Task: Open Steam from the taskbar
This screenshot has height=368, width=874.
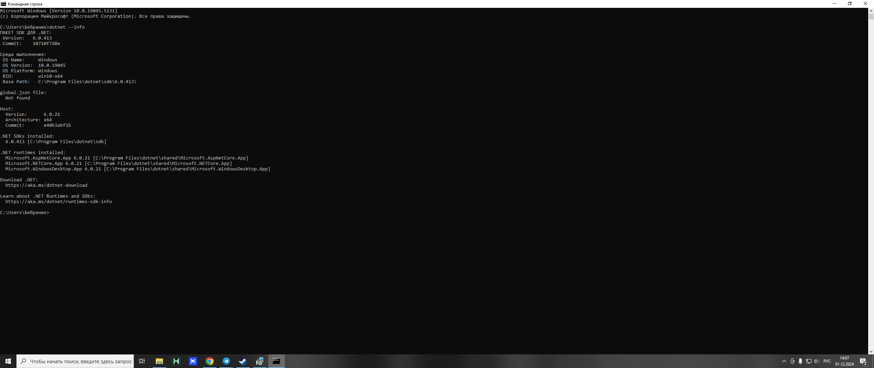Action: pos(243,361)
